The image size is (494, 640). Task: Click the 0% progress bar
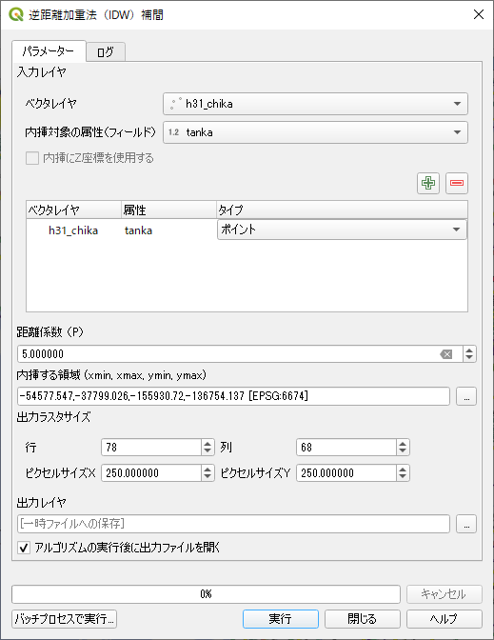(x=206, y=594)
